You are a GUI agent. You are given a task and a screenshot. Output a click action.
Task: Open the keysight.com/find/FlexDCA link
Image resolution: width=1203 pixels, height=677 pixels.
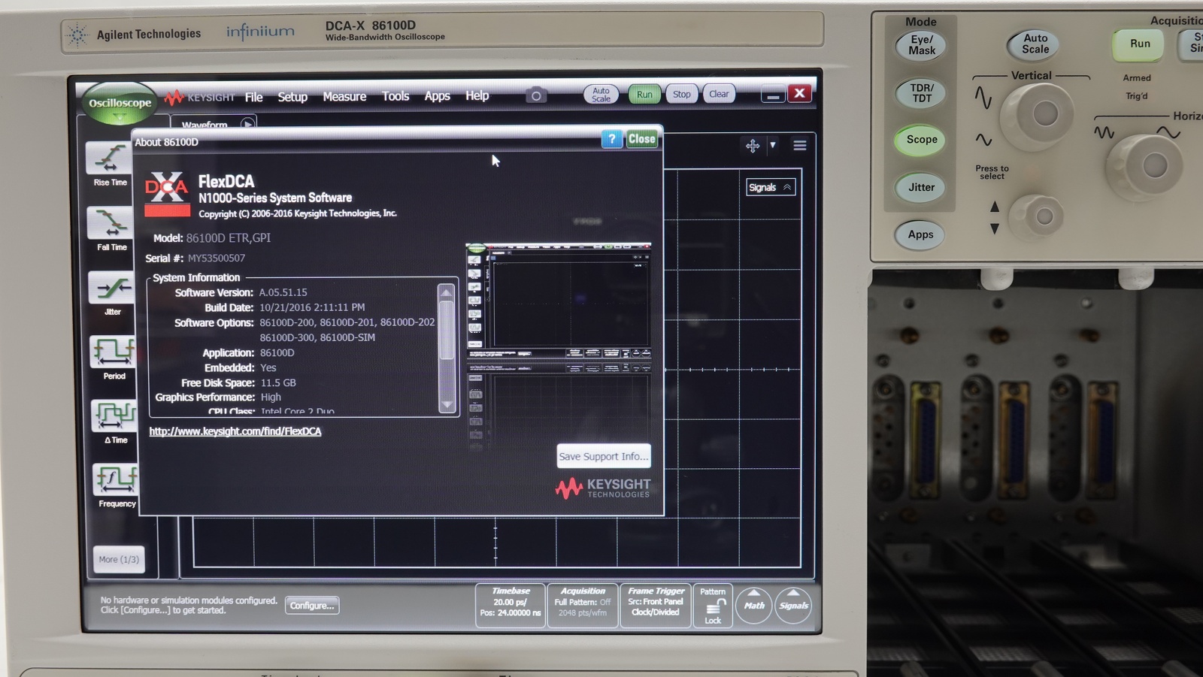click(x=235, y=431)
